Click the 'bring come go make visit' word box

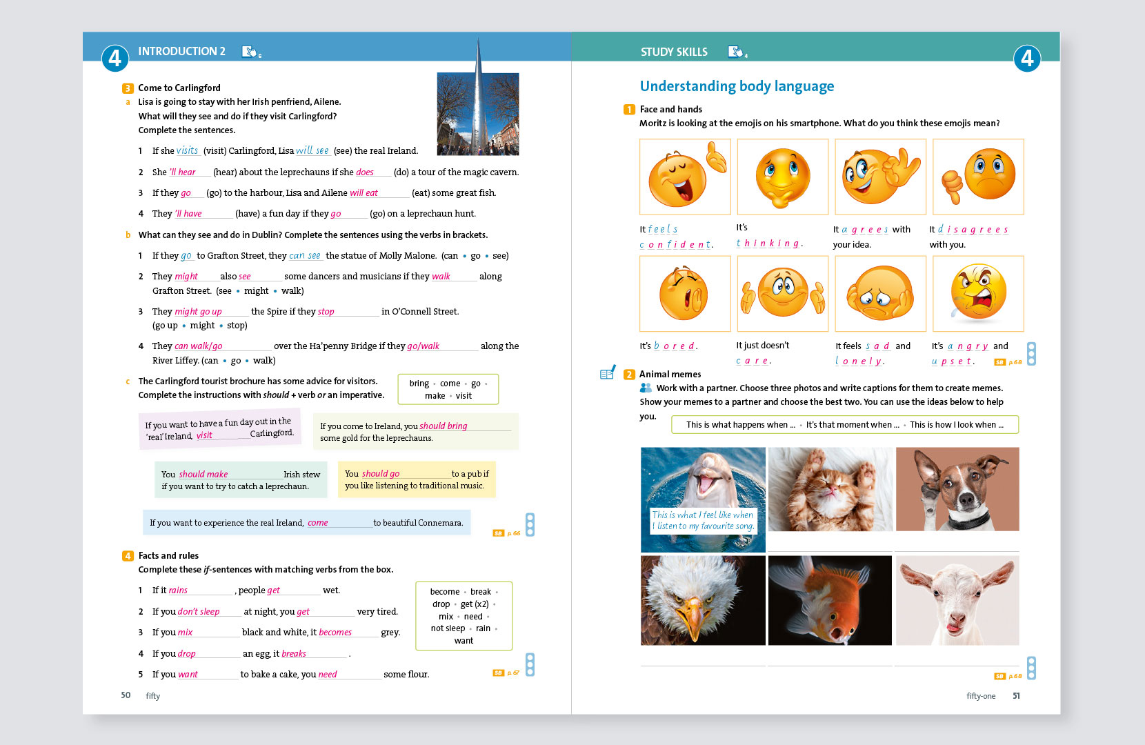coord(448,389)
